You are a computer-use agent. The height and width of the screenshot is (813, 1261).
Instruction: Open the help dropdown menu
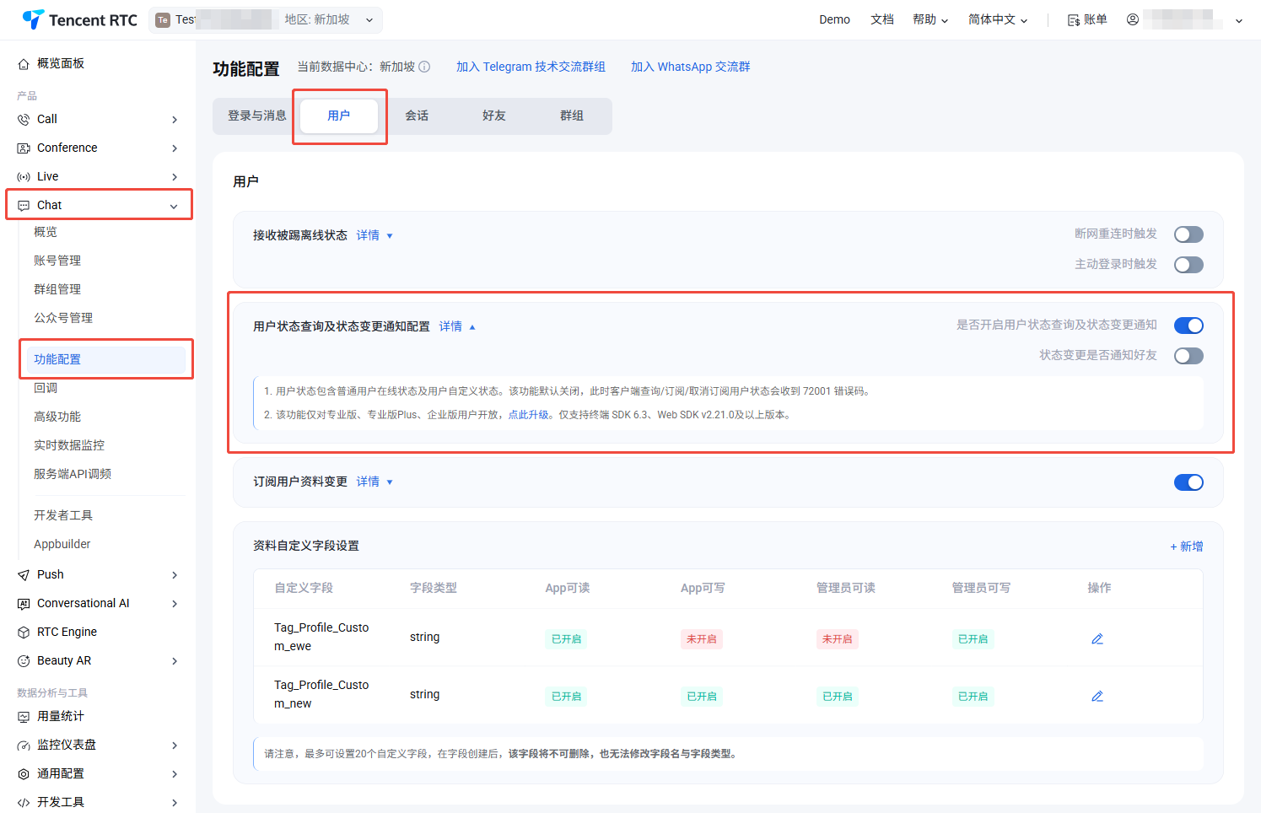click(x=930, y=19)
